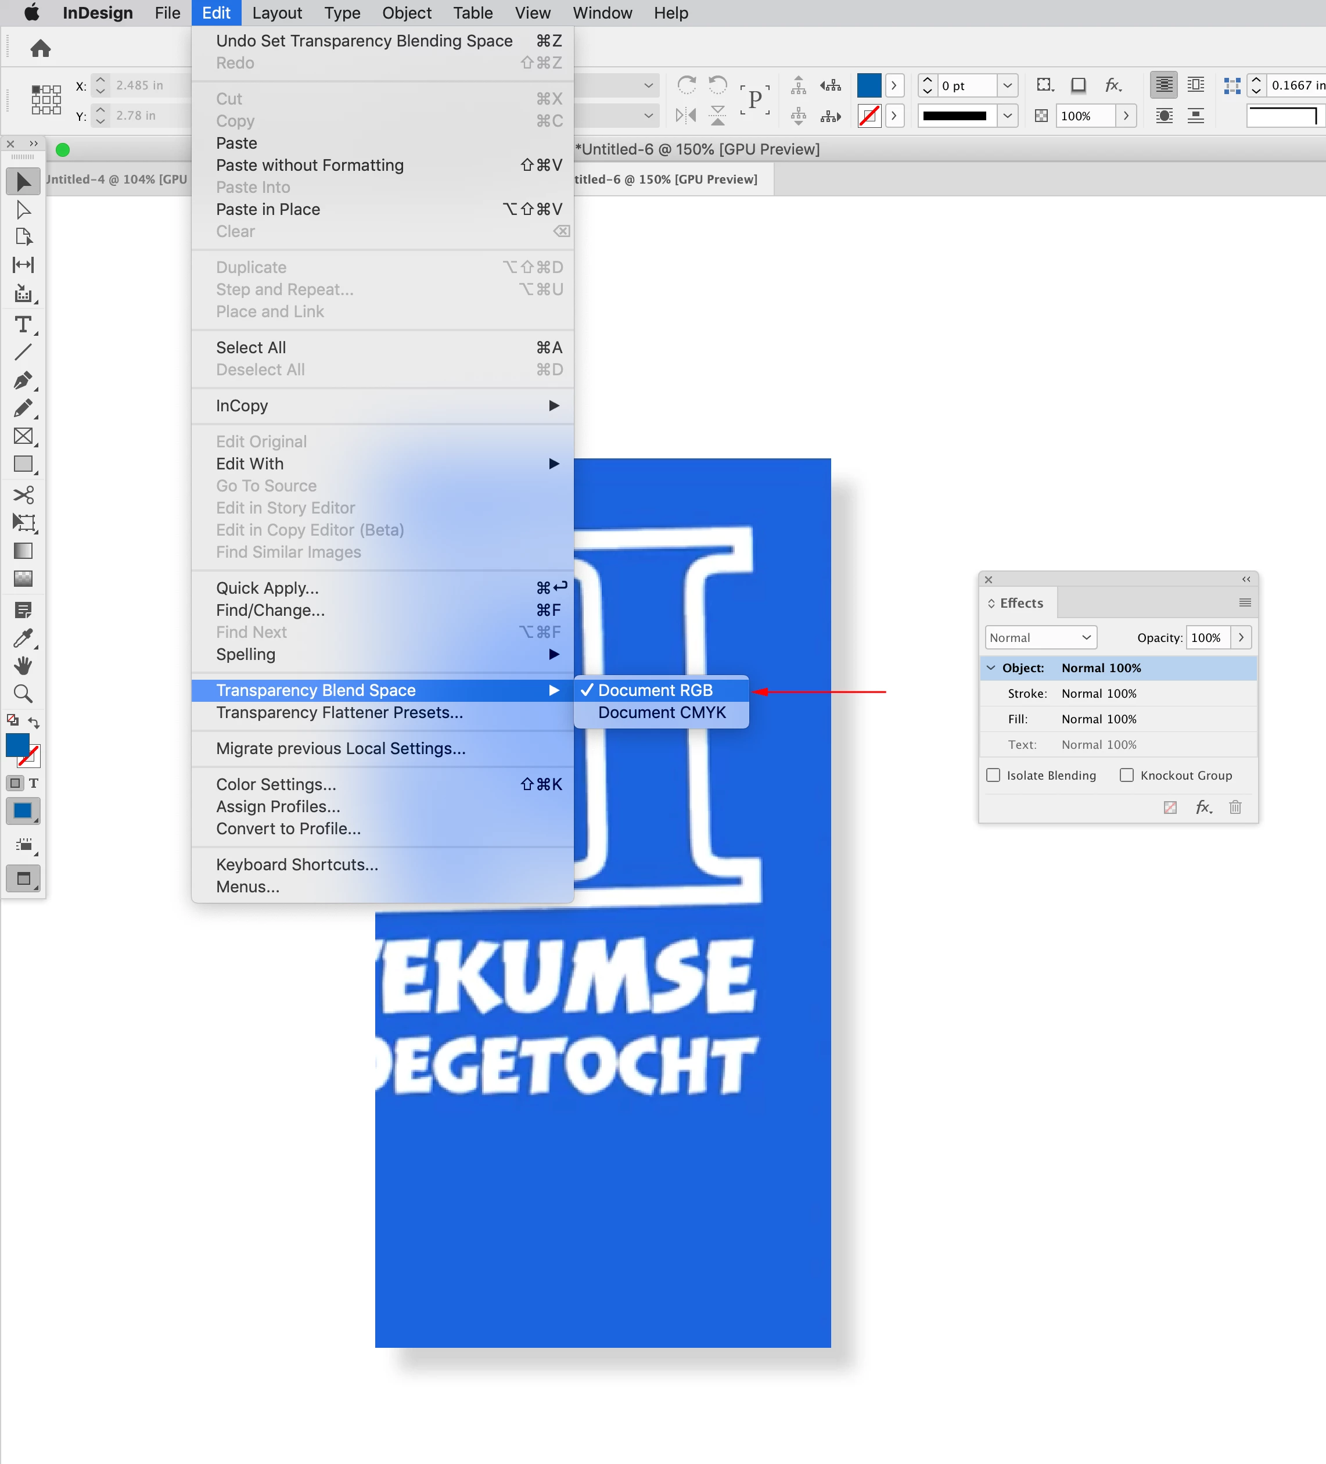Click the blue fill color swatch in control bar
The image size is (1326, 1464).
pos(868,86)
